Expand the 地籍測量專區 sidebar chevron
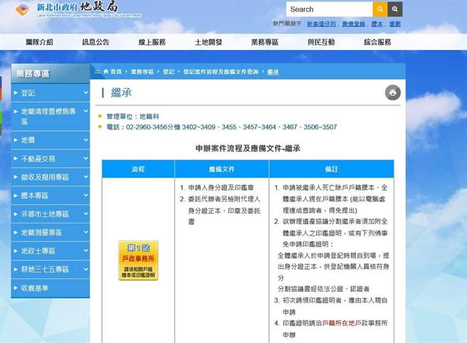The width and height of the screenshot is (467, 343). click(x=85, y=232)
